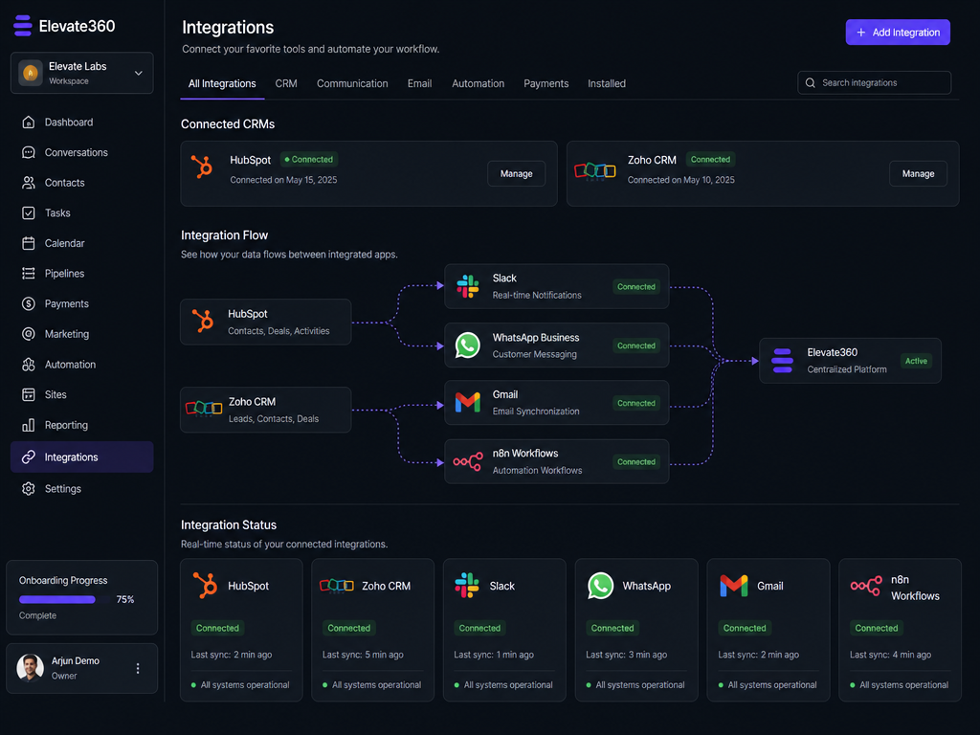
Task: Expand the Elevate Labs workspace dropdown chevron
Action: pos(139,73)
